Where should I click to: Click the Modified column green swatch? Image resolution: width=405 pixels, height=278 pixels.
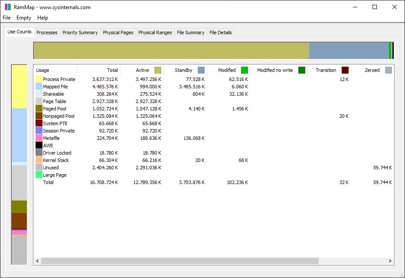(x=245, y=70)
